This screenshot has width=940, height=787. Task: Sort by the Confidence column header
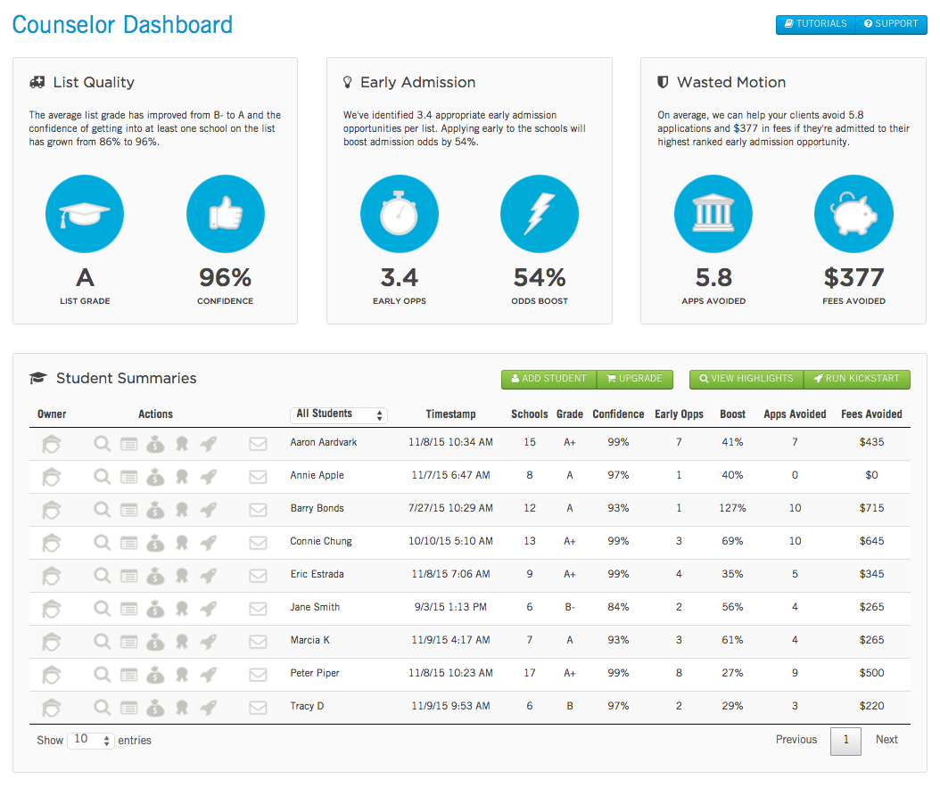click(x=618, y=414)
